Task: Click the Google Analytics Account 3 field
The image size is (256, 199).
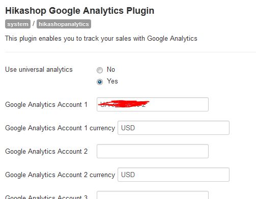Action: 153,195
